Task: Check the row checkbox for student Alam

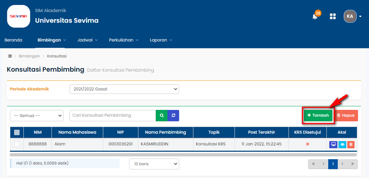Action: pyautogui.click(x=17, y=144)
